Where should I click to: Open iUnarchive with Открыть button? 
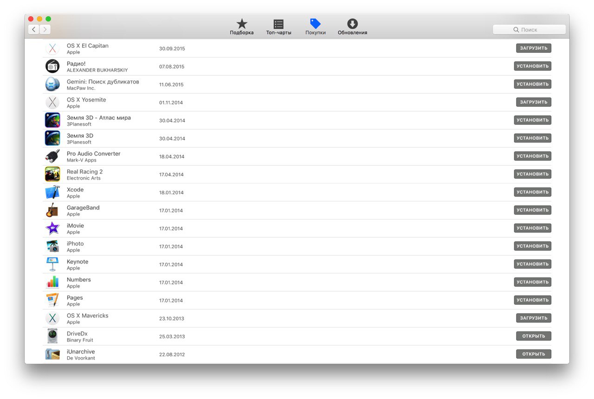[x=534, y=354]
